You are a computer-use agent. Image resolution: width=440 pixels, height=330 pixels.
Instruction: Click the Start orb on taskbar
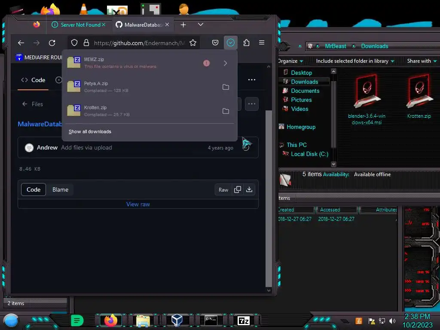[x=11, y=321]
